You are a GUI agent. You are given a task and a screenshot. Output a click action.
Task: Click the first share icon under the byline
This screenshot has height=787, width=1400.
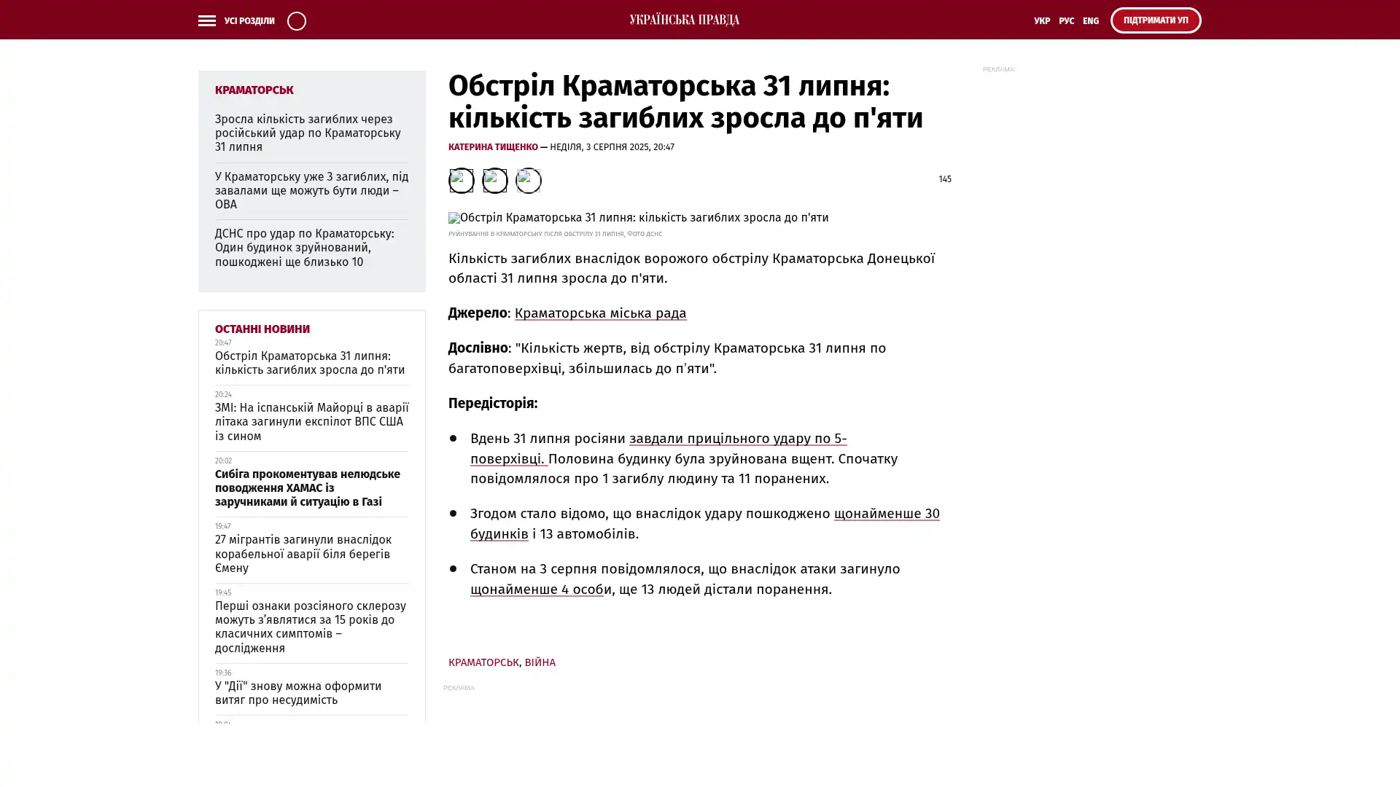[x=461, y=180]
